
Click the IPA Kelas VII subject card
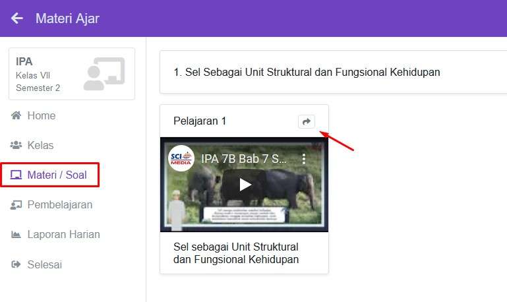pyautogui.click(x=71, y=74)
